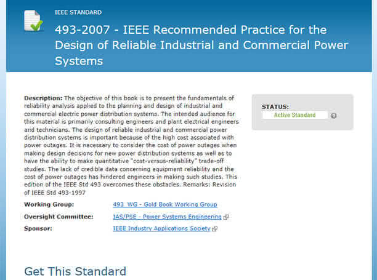
Task: Open the status help question-mark icon
Action: pyautogui.click(x=333, y=116)
